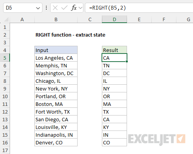
Task: Select cell 'Denver, CO'
Action: tap(56, 142)
